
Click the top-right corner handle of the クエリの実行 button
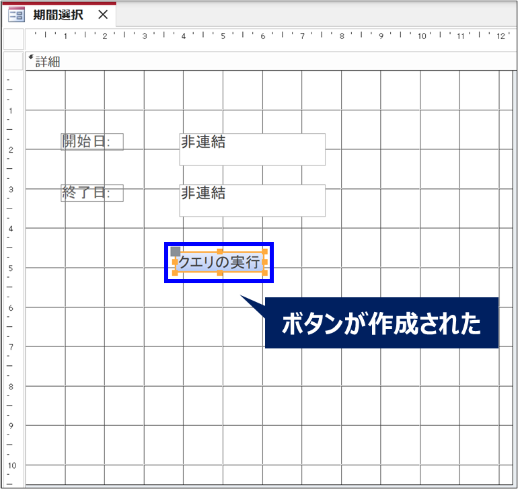[x=265, y=252]
